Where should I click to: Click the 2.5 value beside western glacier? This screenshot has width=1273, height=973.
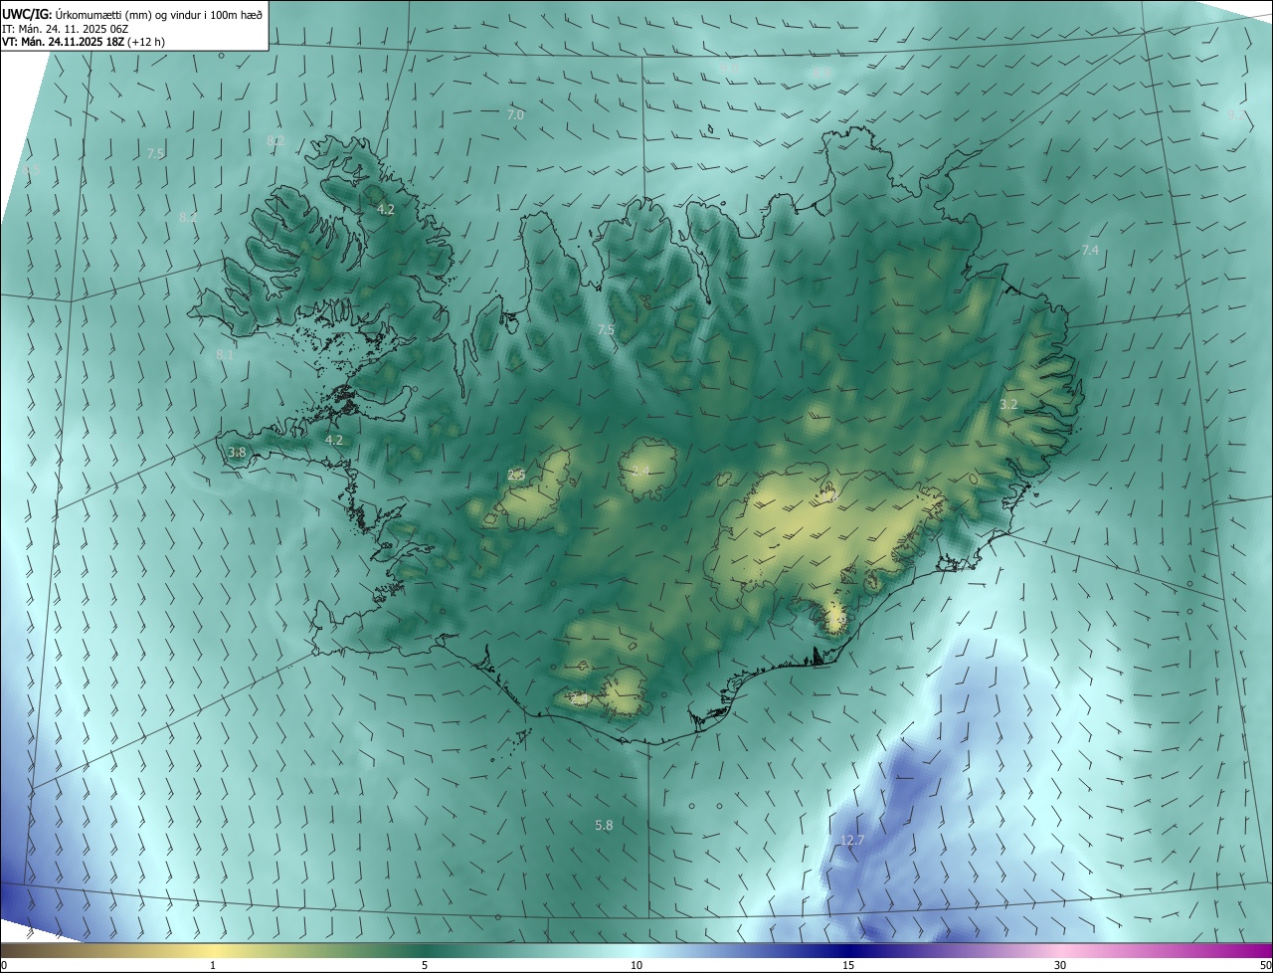pyautogui.click(x=516, y=475)
